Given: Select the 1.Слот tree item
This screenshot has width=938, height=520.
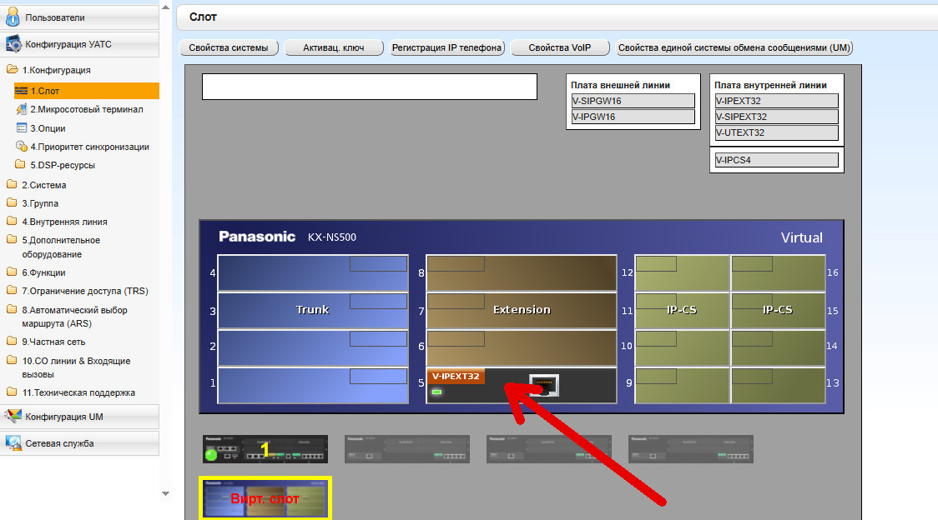Looking at the screenshot, I should (86, 91).
